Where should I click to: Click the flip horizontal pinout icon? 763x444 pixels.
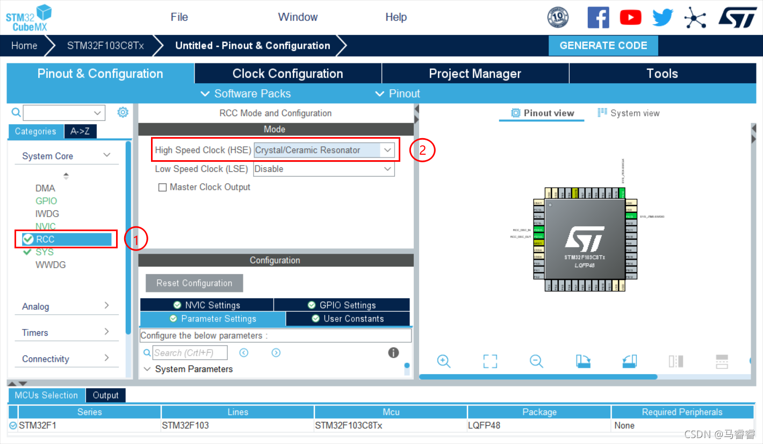pyautogui.click(x=676, y=361)
